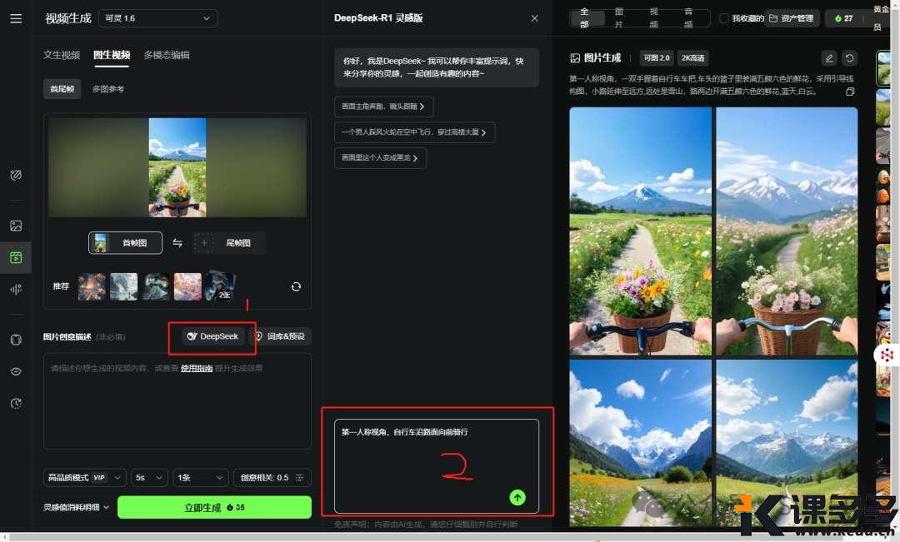900x542 pixels.
Task: Toggle the 我收藏的 checkbox
Action: [x=723, y=18]
